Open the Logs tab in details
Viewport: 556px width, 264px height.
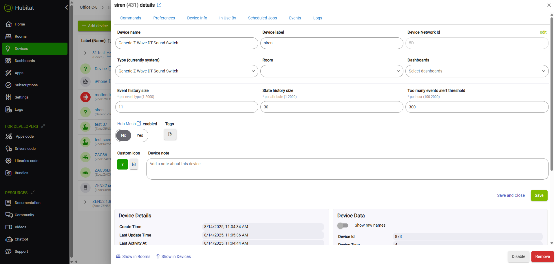[318, 18]
